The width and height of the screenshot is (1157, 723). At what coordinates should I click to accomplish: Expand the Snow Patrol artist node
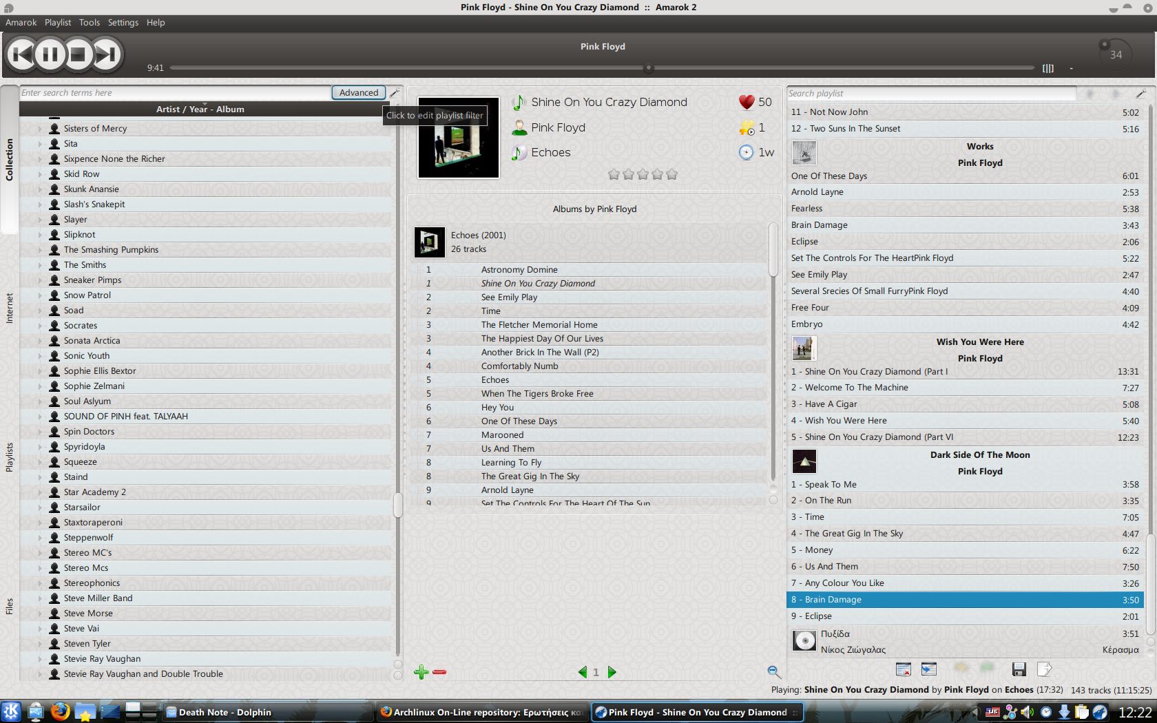[39, 295]
